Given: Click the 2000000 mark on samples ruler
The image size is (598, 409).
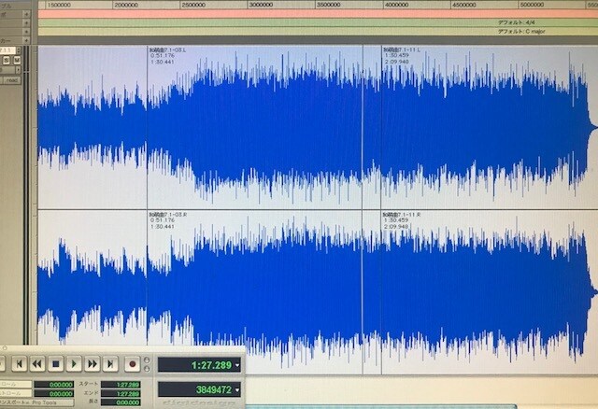Looking at the screenshot, I should point(126,5).
